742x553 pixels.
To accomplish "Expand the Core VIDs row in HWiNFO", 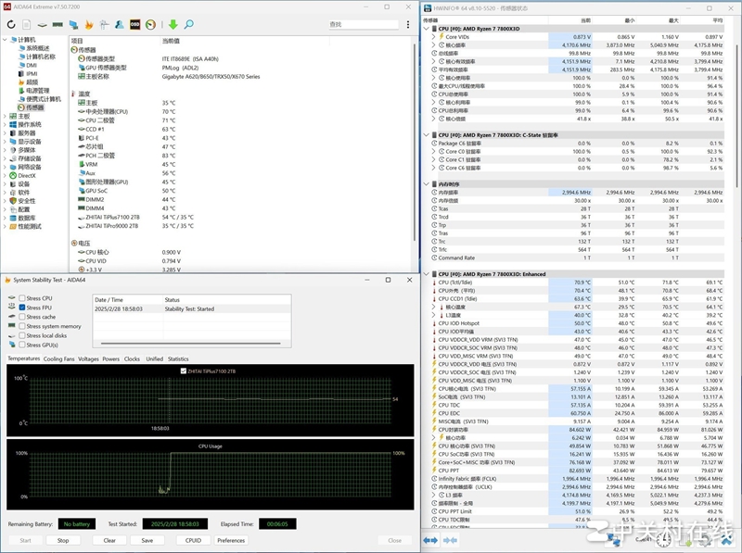I will pos(433,37).
